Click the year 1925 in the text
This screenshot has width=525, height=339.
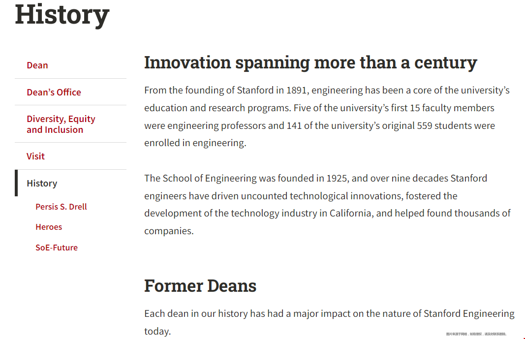pyautogui.click(x=338, y=178)
